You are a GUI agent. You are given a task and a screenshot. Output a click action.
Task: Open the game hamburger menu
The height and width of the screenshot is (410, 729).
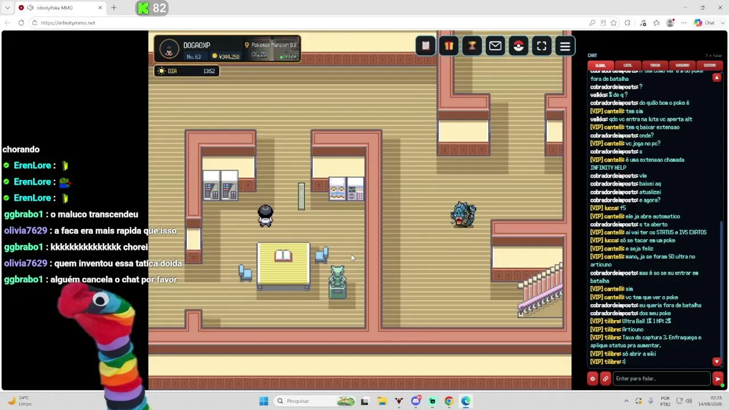point(565,46)
